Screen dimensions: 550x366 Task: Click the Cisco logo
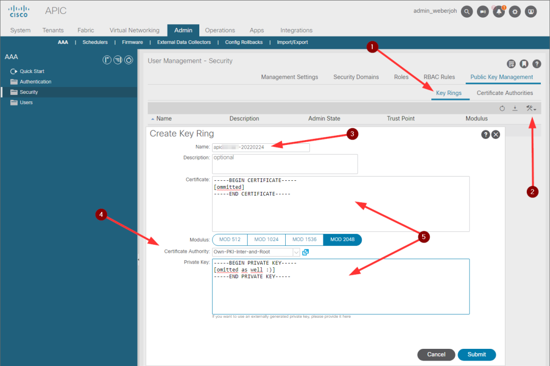click(x=19, y=11)
